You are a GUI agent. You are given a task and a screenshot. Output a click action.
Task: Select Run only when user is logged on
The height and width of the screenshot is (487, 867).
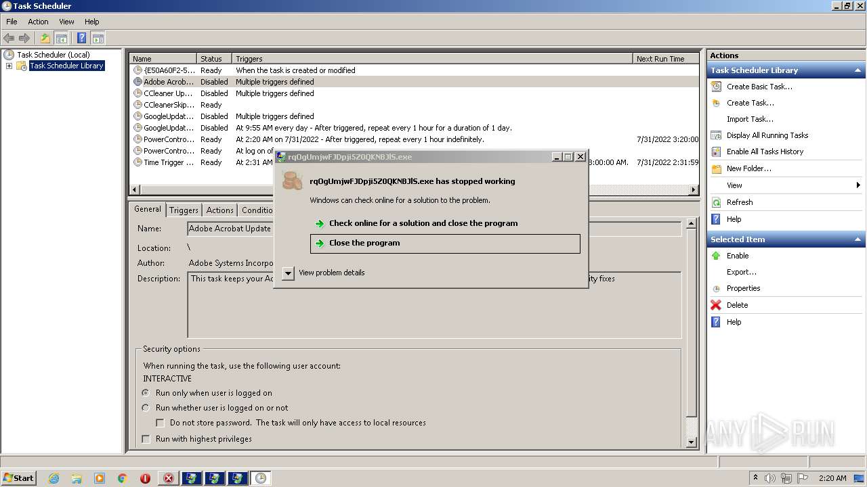146,393
